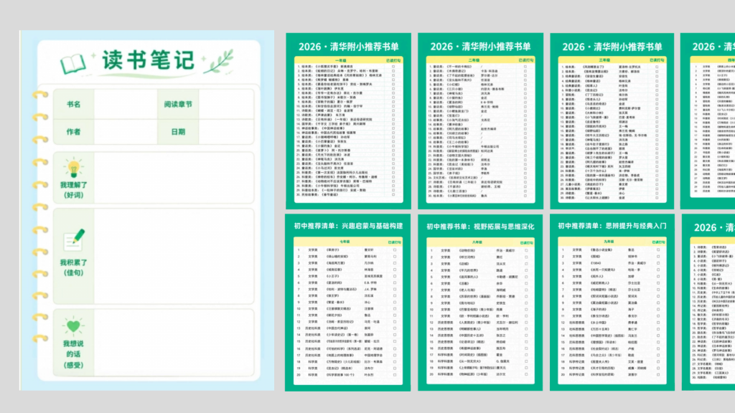Select the blank field next to 书名

[x=126, y=105]
